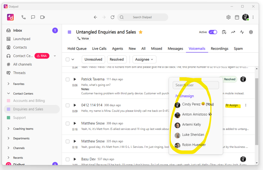Image resolution: width=263 pixels, height=170 pixels.
Task: Play Matthew Snow 308 days ago voicemail
Action: pos(75,123)
